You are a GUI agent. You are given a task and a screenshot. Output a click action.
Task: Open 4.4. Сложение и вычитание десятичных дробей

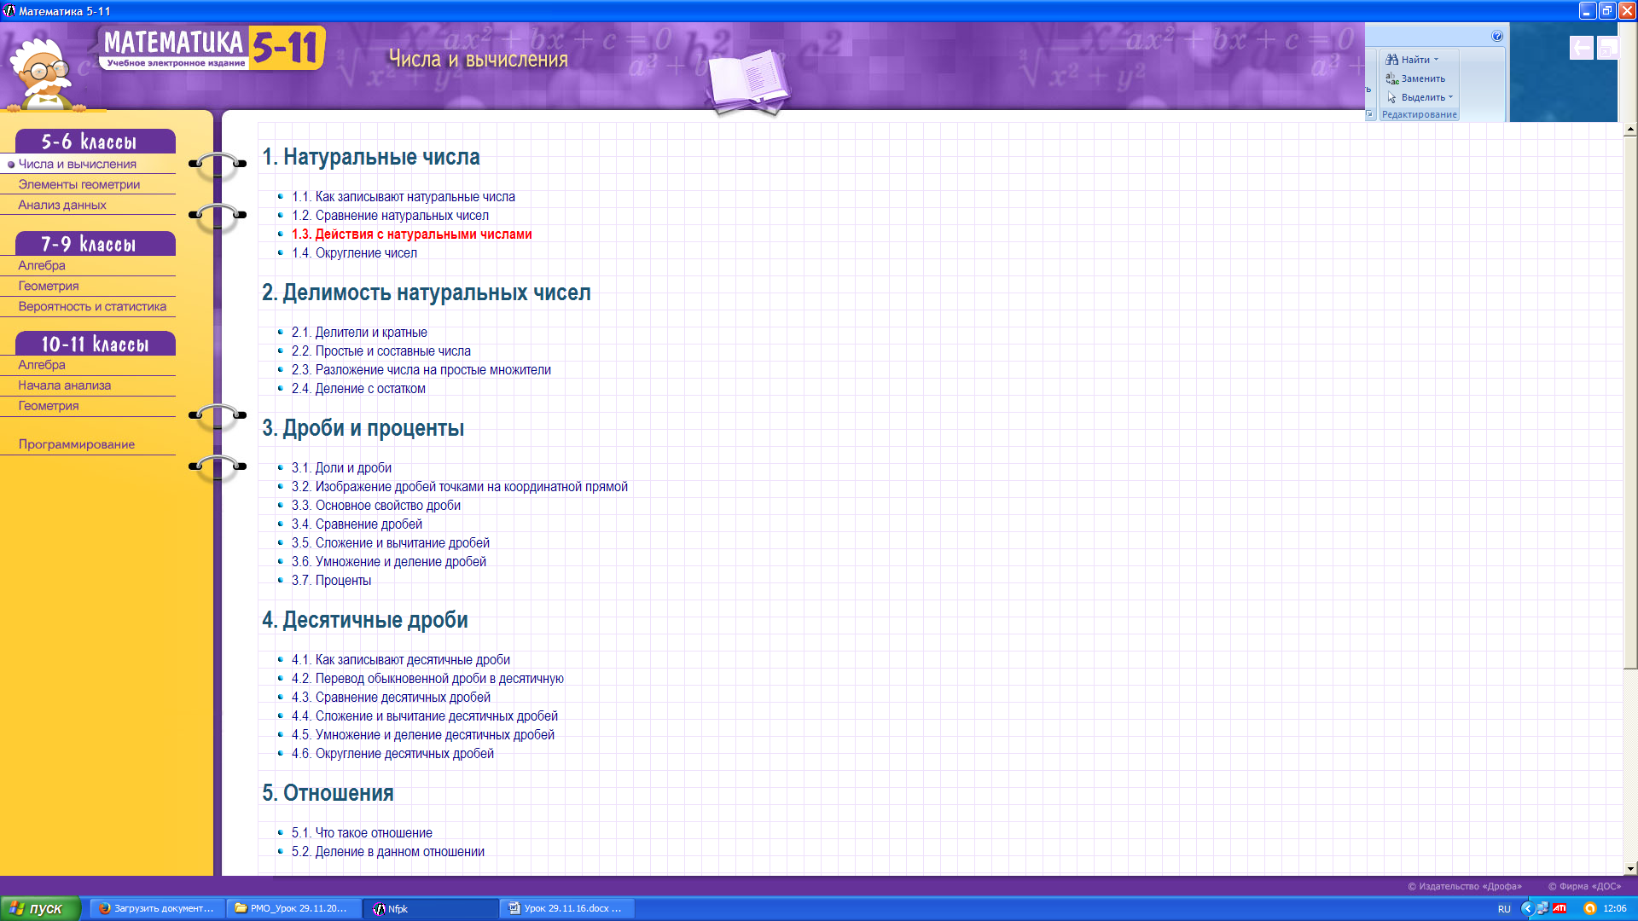click(x=425, y=715)
